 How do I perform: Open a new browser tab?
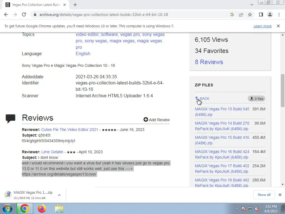pos(75,5)
